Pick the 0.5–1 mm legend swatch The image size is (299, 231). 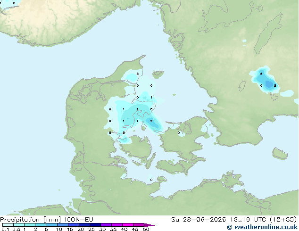(x=19, y=225)
